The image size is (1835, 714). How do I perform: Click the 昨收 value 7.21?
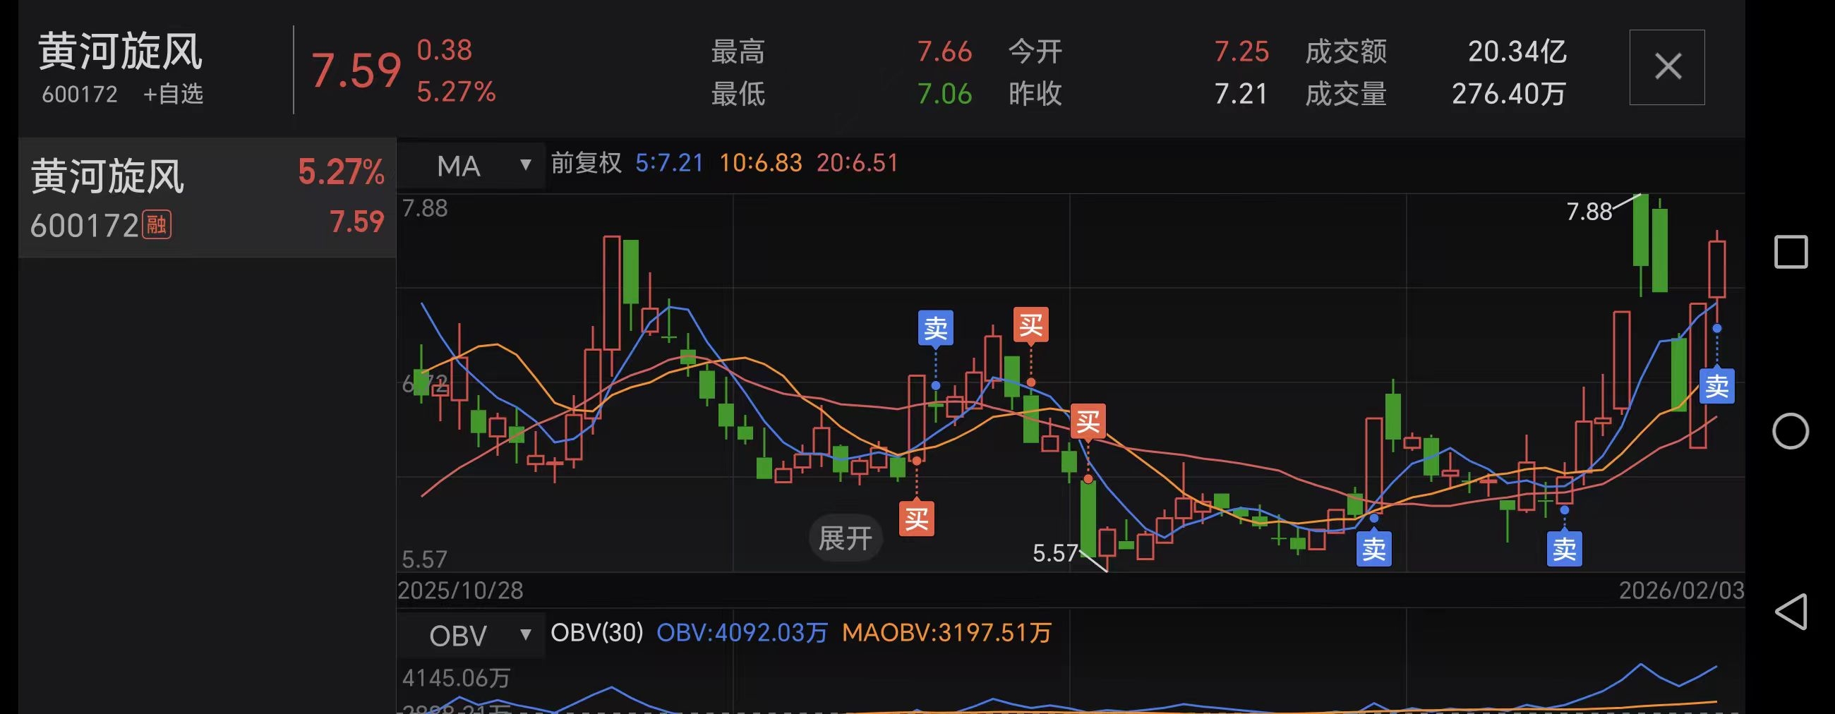click(x=1241, y=94)
